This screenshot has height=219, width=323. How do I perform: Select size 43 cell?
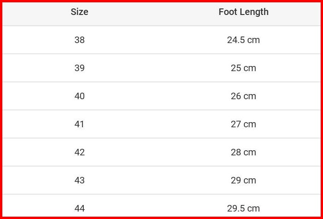click(80, 181)
